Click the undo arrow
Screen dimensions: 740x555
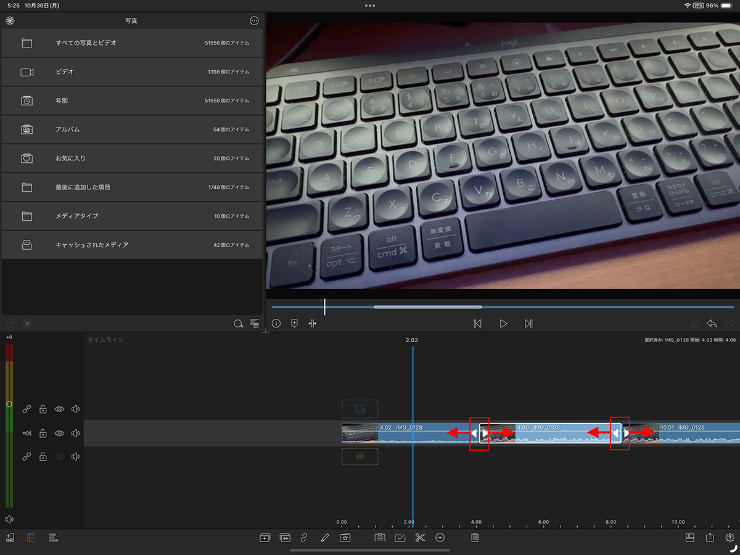click(712, 323)
